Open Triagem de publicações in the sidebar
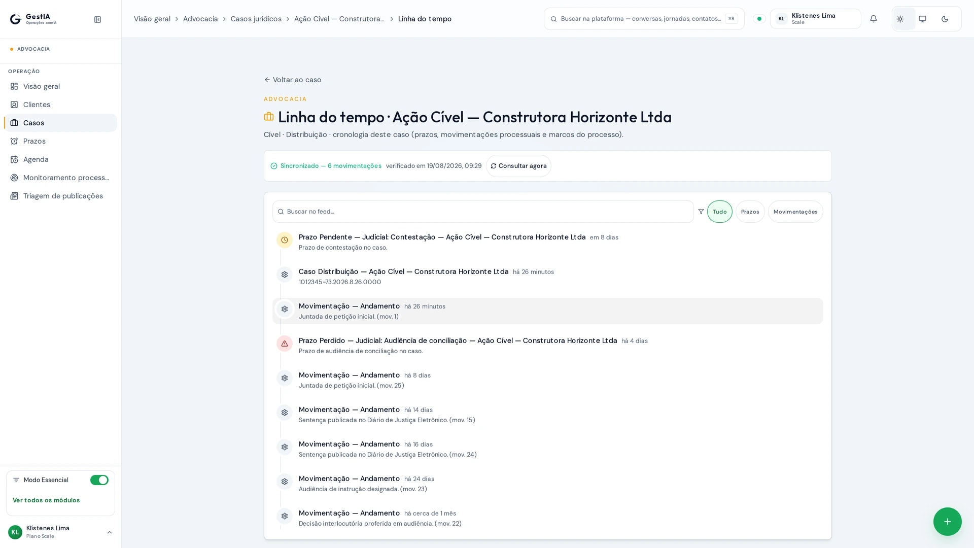 coord(60,196)
